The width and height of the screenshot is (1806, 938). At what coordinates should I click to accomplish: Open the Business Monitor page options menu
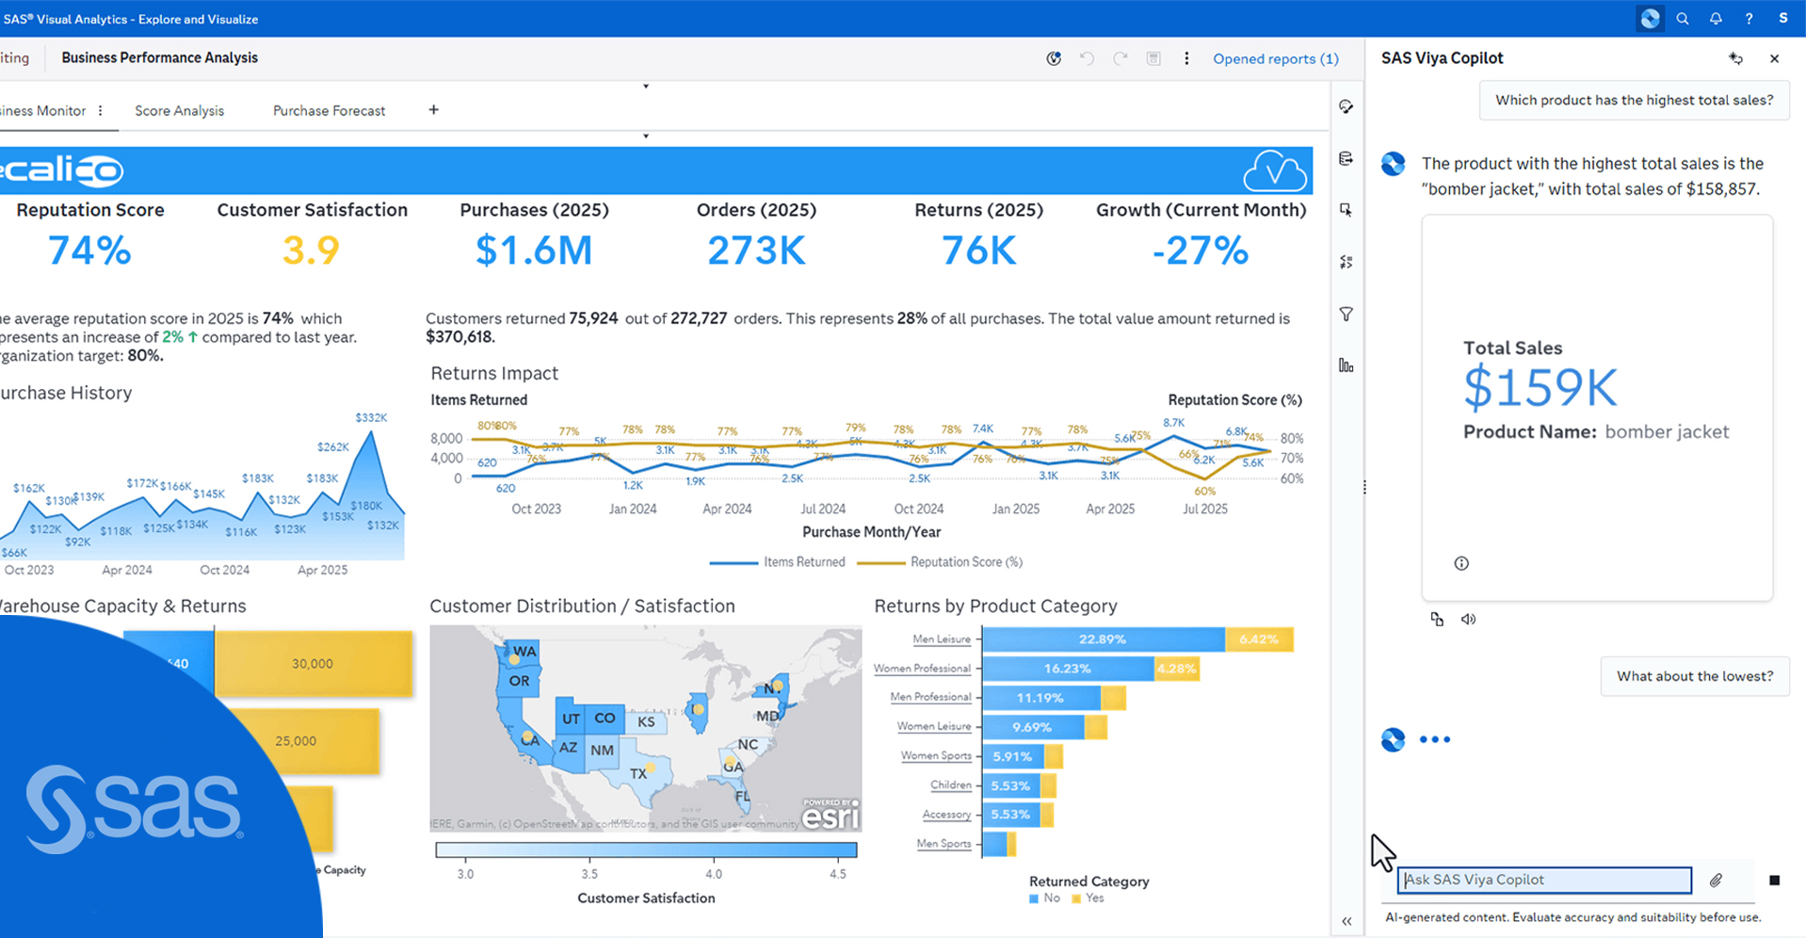[101, 111]
